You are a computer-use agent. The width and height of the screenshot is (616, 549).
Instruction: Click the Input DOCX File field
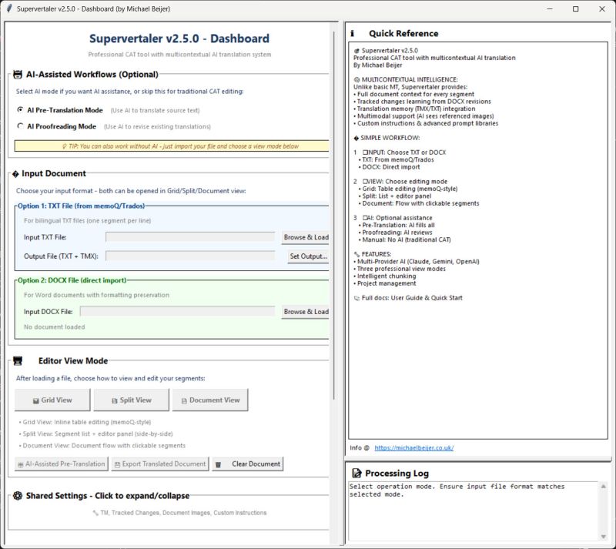178,311
